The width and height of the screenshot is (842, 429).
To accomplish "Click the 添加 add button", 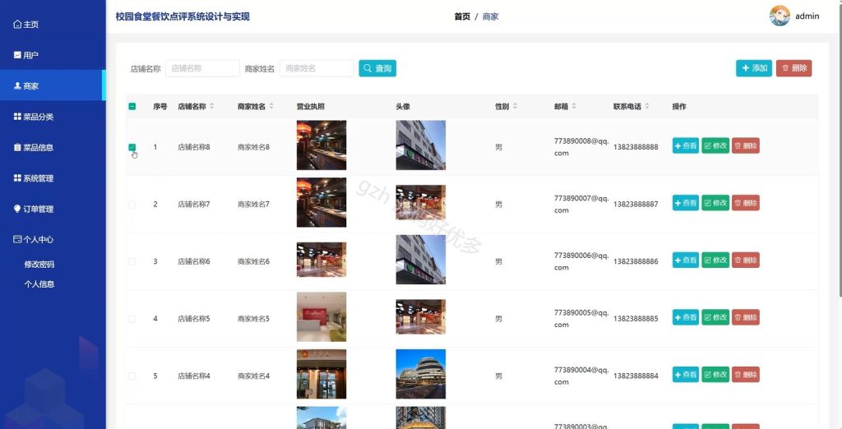I will point(754,68).
